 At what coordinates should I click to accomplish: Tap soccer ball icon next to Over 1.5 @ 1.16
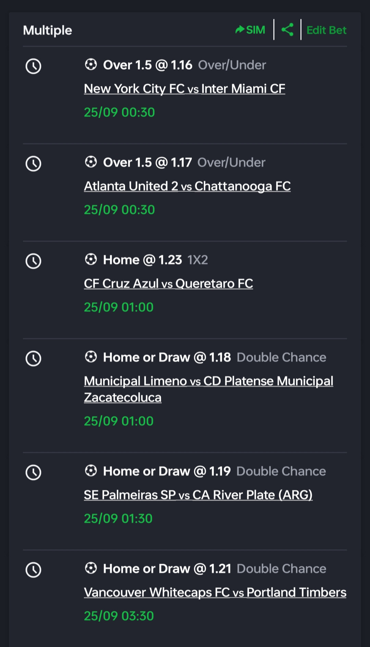point(91,65)
